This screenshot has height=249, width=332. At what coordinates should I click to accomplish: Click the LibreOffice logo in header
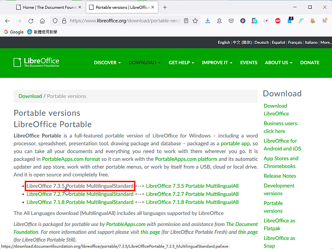tap(36, 62)
